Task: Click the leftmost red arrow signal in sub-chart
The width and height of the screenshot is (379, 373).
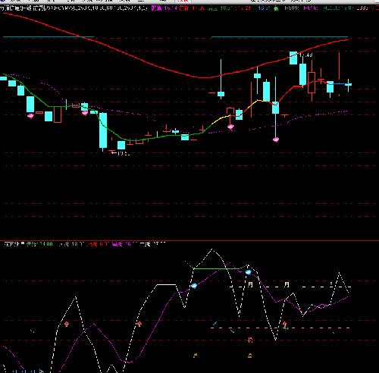Action: click(x=67, y=324)
